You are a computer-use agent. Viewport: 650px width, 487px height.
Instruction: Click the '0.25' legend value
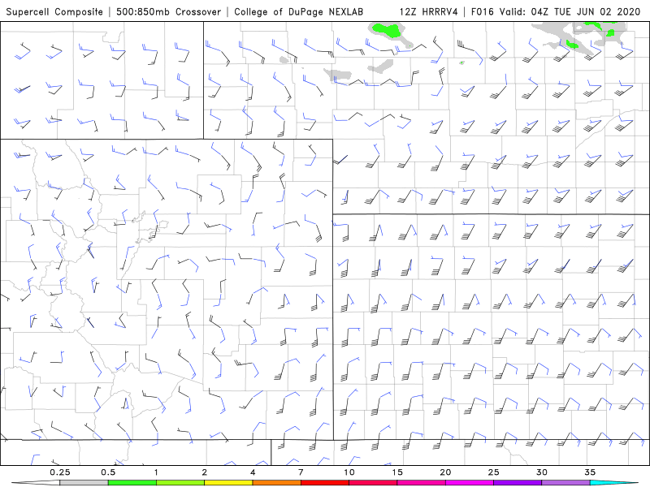coord(60,472)
